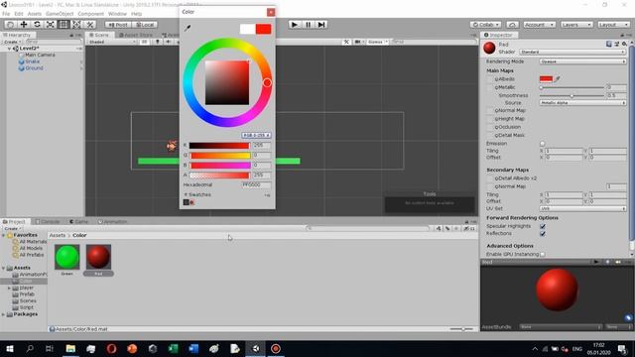Toggle Reflections checkbox
This screenshot has width=635, height=357.
(x=543, y=234)
